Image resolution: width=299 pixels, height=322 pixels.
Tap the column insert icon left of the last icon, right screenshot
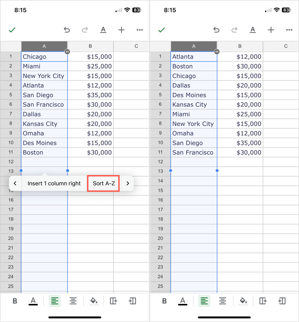(x=263, y=301)
